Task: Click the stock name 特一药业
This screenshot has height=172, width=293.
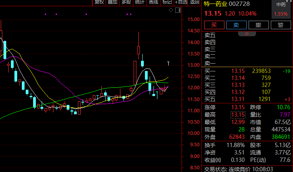Action: click(x=217, y=4)
